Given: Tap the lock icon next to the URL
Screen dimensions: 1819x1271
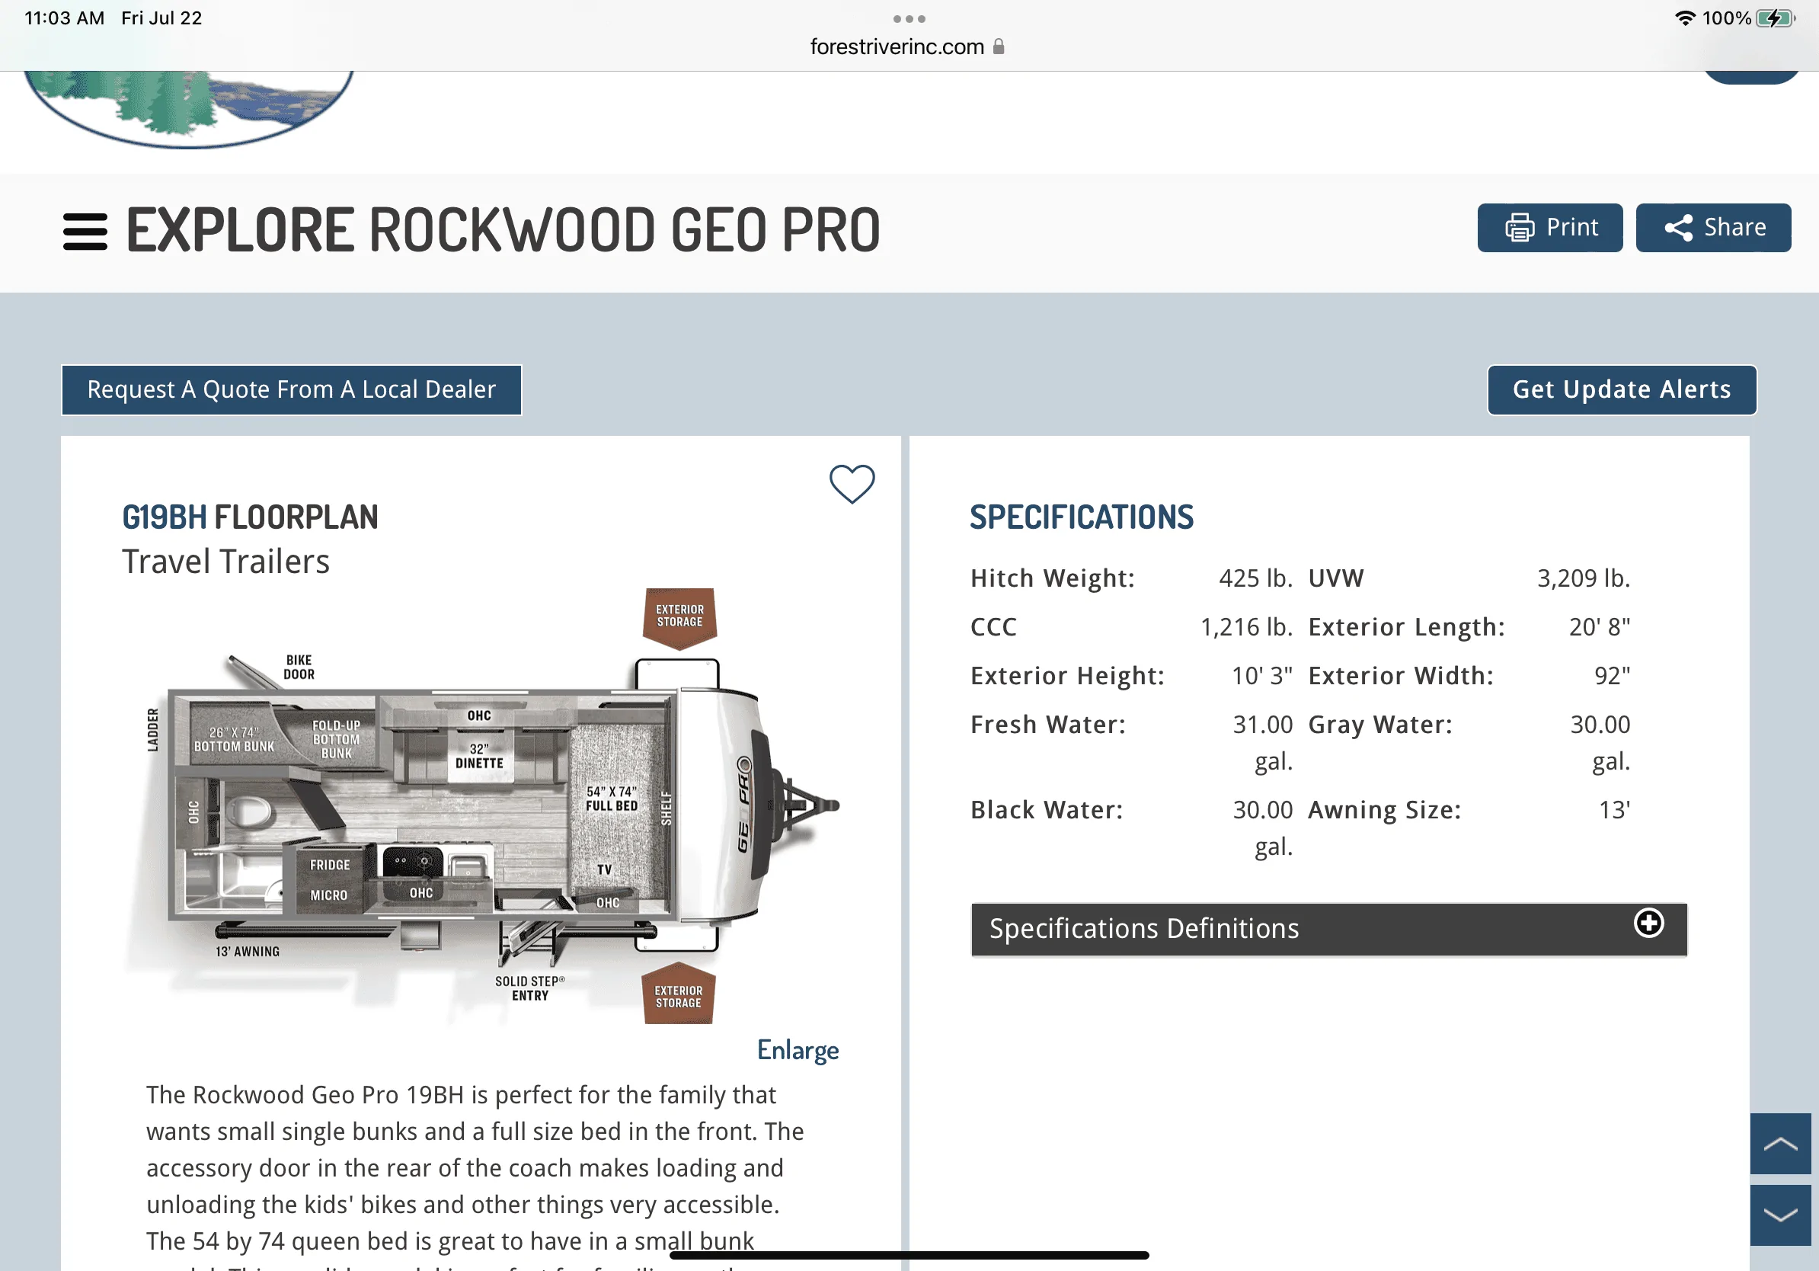Looking at the screenshot, I should point(998,46).
